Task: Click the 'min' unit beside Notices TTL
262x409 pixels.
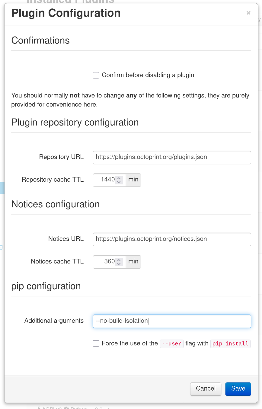Action: (x=133, y=261)
